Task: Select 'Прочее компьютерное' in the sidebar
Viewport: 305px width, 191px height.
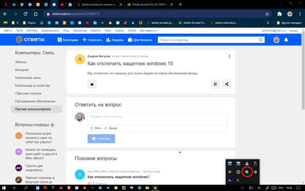Action: 36,109
